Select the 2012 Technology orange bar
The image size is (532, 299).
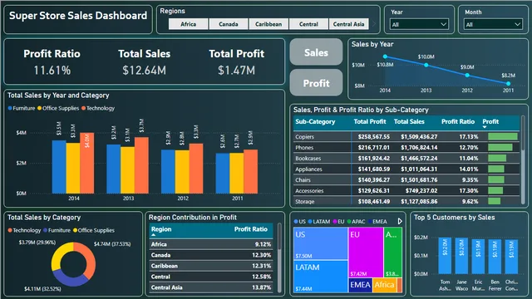coord(196,169)
